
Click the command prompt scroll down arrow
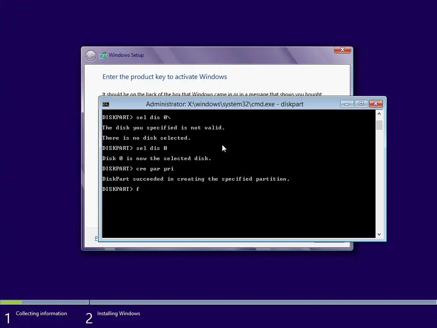click(x=379, y=234)
